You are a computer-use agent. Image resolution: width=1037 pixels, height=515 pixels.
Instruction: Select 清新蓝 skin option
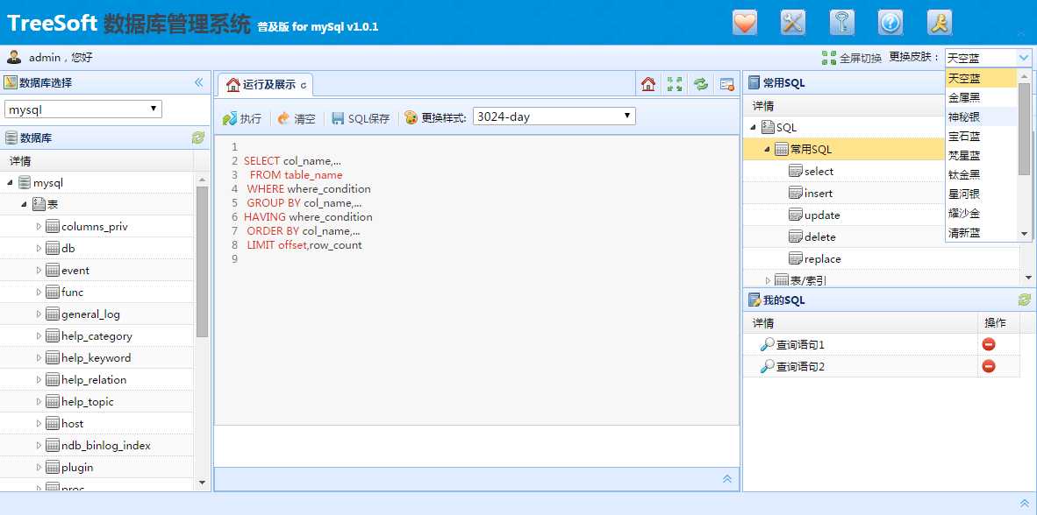(x=981, y=232)
